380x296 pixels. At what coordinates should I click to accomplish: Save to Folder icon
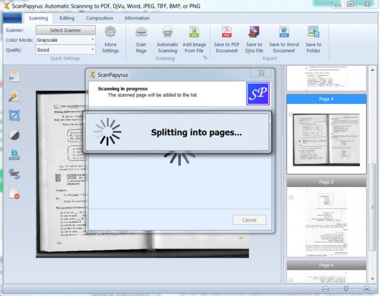(x=313, y=32)
